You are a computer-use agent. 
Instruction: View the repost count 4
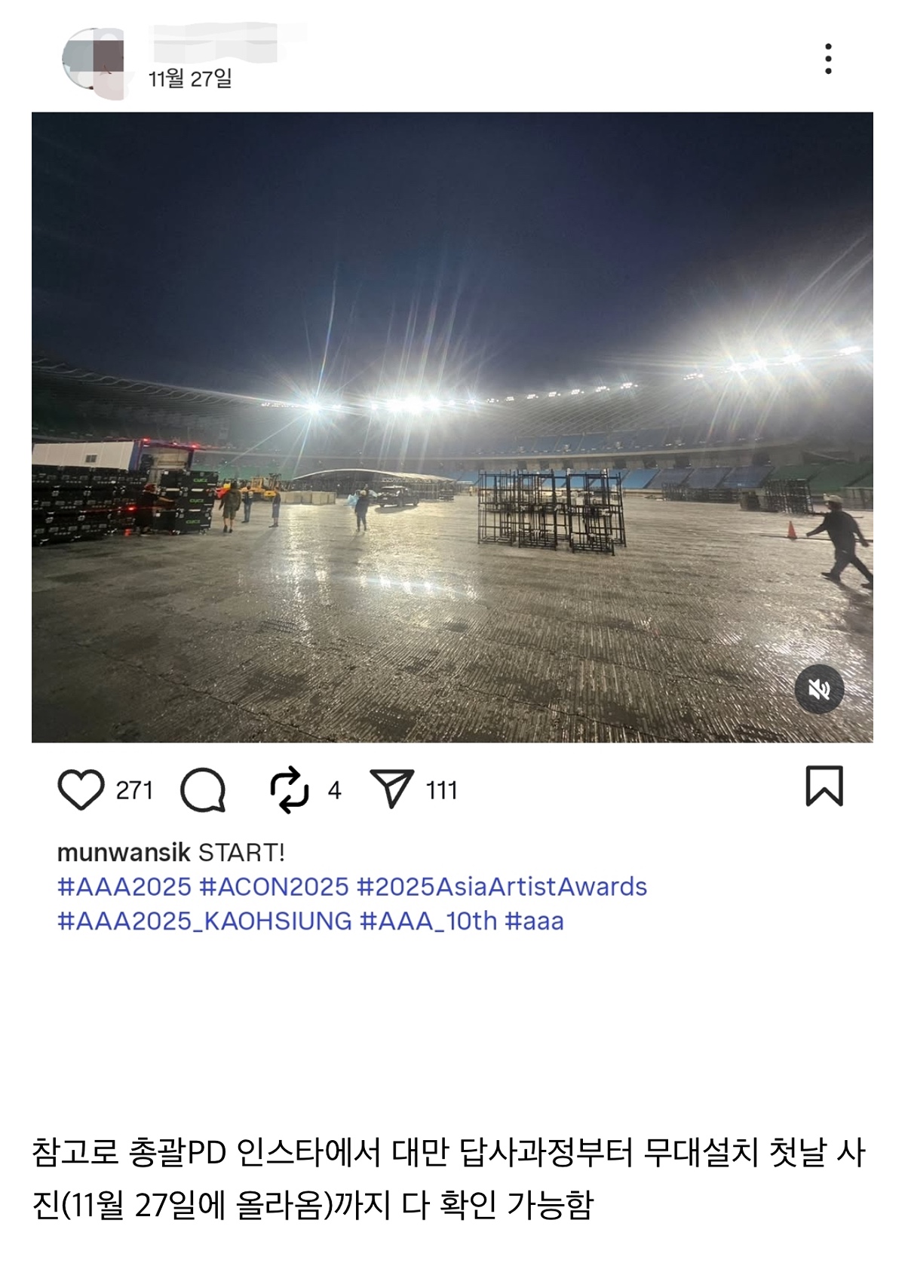point(335,790)
